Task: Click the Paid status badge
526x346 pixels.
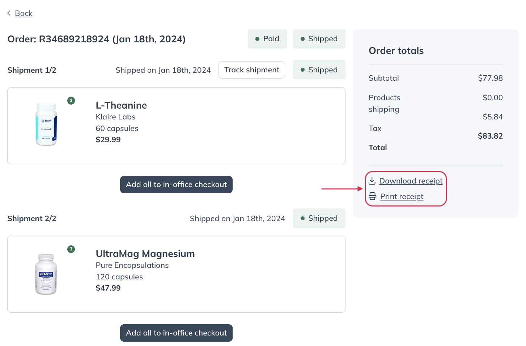Action: pyautogui.click(x=267, y=39)
